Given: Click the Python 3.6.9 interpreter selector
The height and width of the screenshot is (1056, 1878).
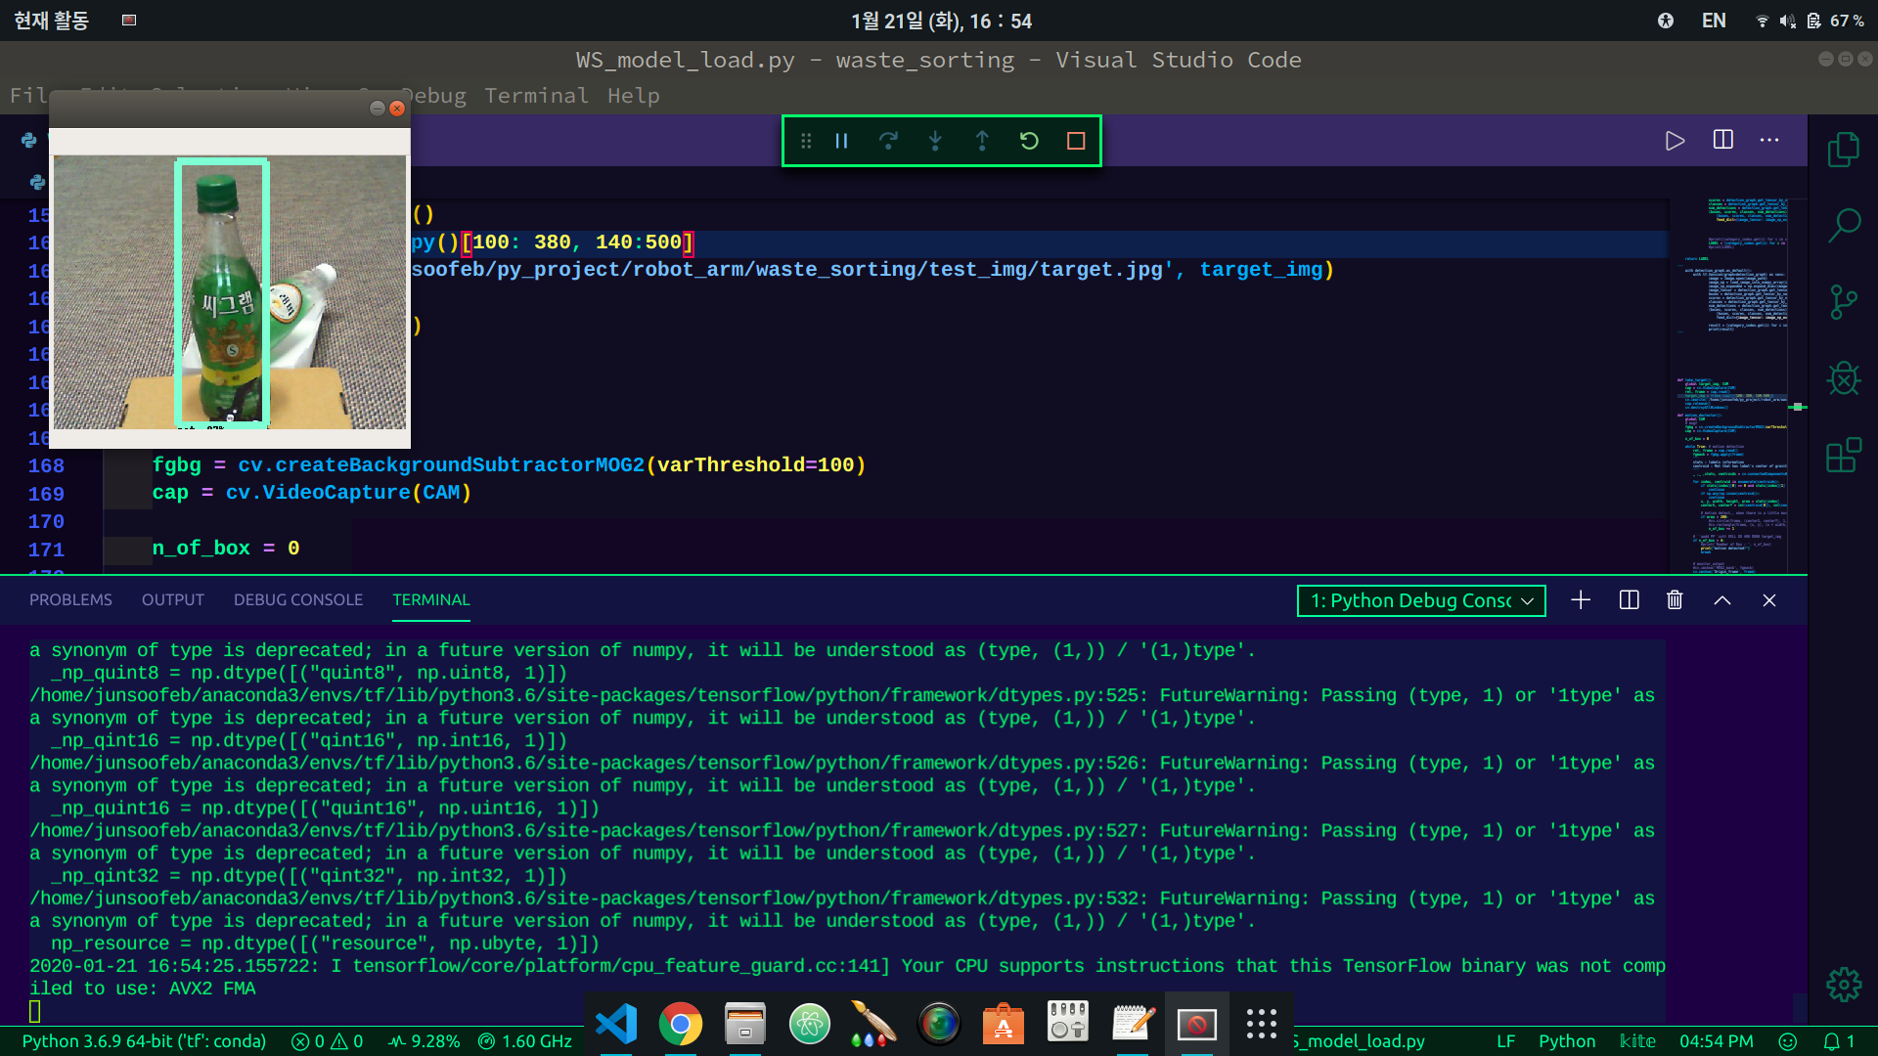Looking at the screenshot, I should click(144, 1041).
